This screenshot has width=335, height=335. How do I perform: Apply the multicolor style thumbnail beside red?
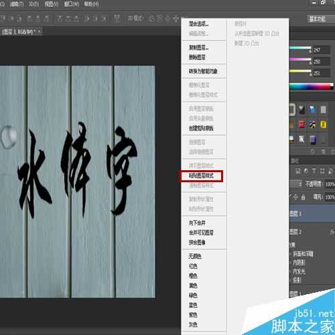(312, 125)
